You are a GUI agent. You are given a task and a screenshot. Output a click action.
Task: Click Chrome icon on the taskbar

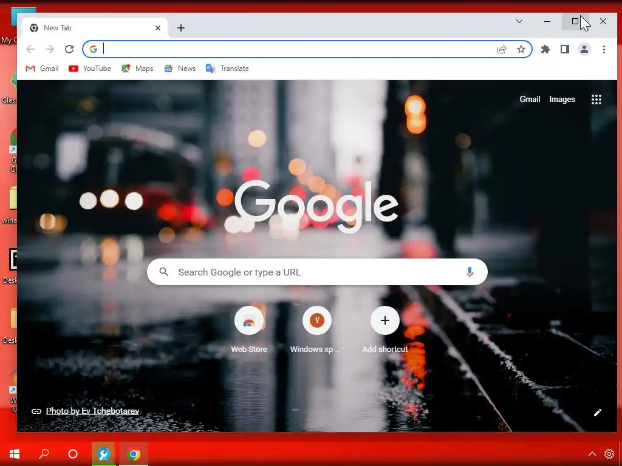pos(134,454)
